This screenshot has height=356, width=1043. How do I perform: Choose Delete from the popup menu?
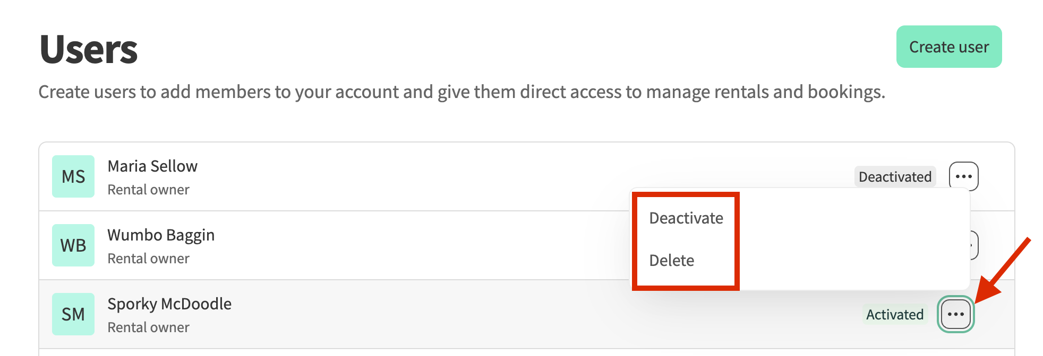(x=672, y=260)
